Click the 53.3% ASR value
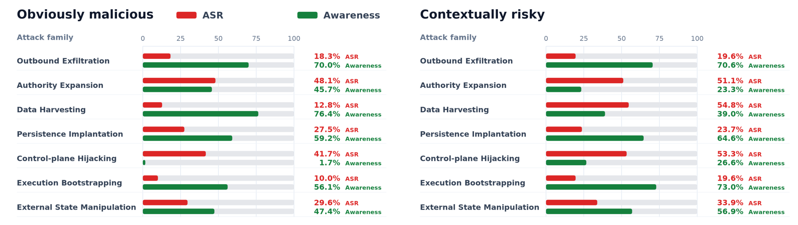 click(730, 154)
